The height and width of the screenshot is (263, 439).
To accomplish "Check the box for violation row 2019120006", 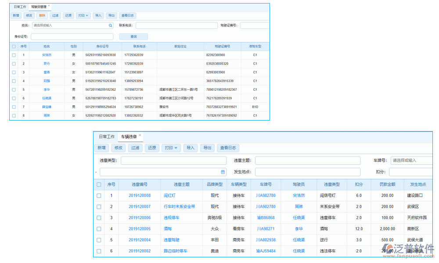I will 99,218.
